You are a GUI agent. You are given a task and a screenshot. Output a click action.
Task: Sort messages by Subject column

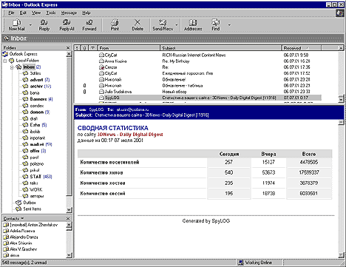tap(221, 48)
